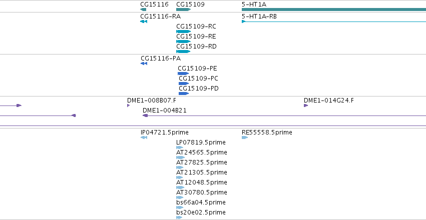Select the 5-HT1A-RB transcript start arrow
426x220 pixels.
[244, 21]
